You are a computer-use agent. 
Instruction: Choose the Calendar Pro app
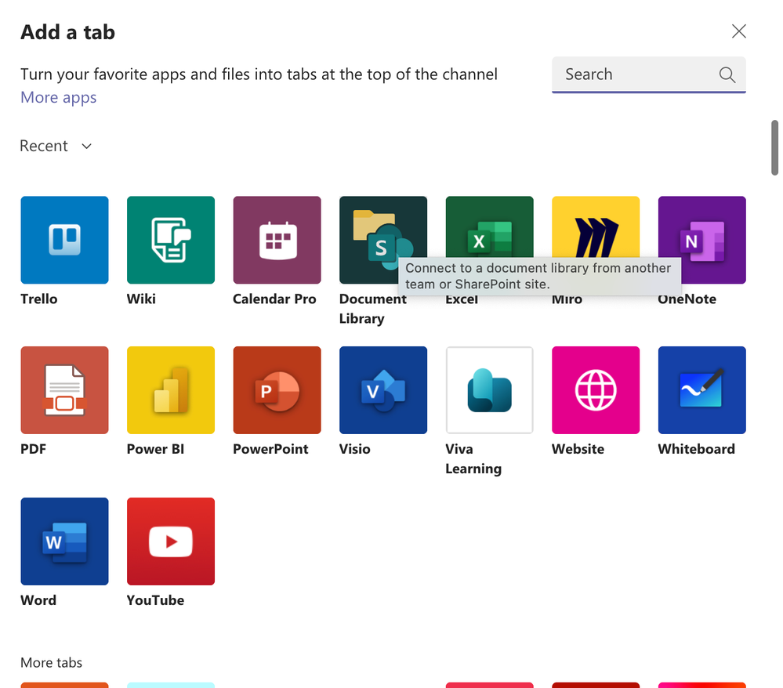tap(277, 240)
